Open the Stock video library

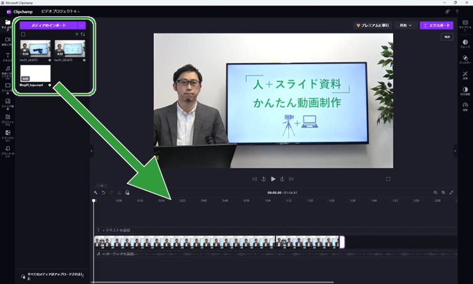tap(8, 89)
